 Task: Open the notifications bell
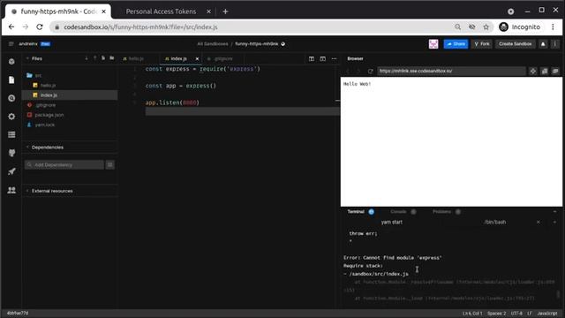coord(543,44)
